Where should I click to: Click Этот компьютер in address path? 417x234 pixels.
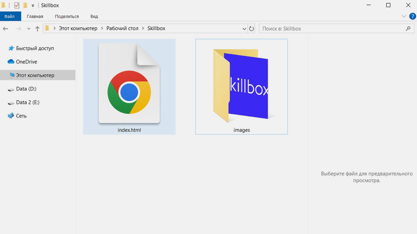point(78,28)
